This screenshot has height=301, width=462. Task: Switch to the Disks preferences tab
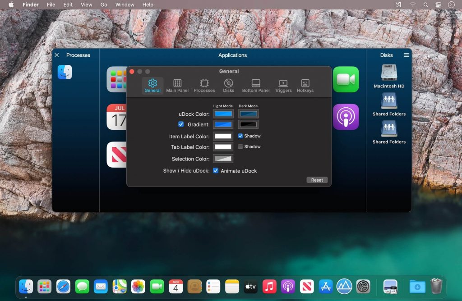(x=228, y=86)
